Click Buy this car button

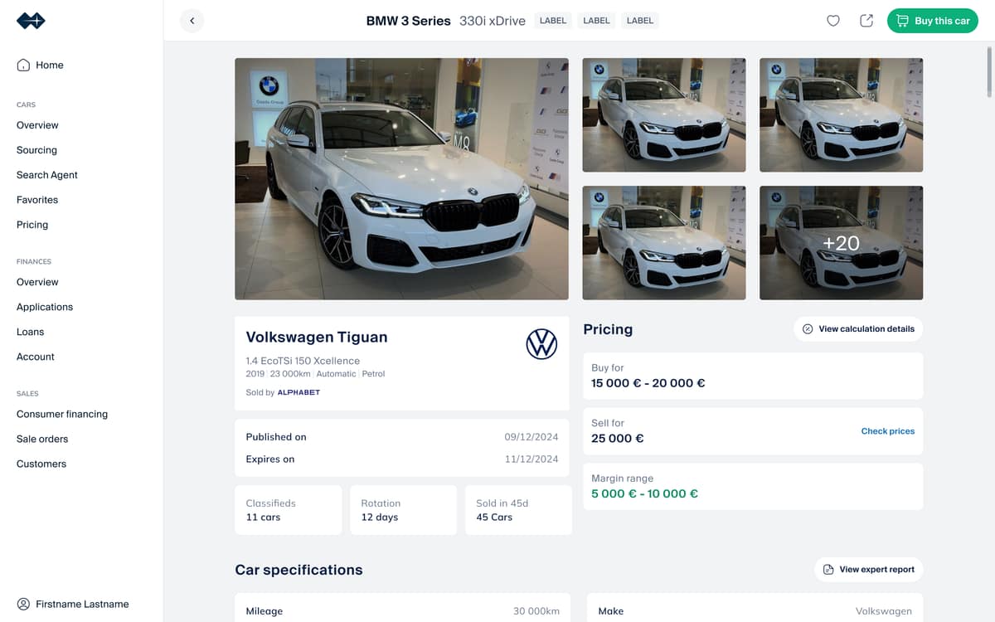tap(933, 21)
